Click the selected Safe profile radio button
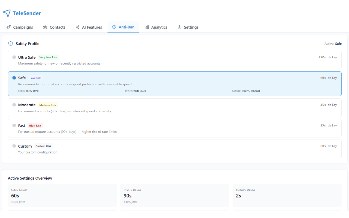Screen dimensions: 349x218 (x=14, y=78)
